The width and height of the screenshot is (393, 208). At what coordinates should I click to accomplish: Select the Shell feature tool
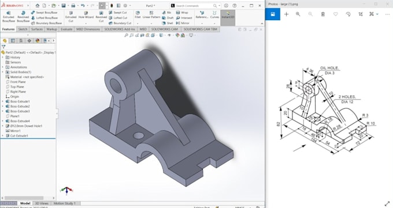coord(168,23)
